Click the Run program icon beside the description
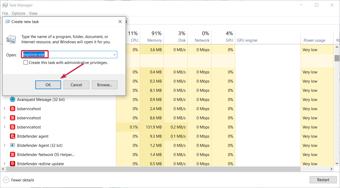Screen dimensions: 340x188 click(11, 39)
